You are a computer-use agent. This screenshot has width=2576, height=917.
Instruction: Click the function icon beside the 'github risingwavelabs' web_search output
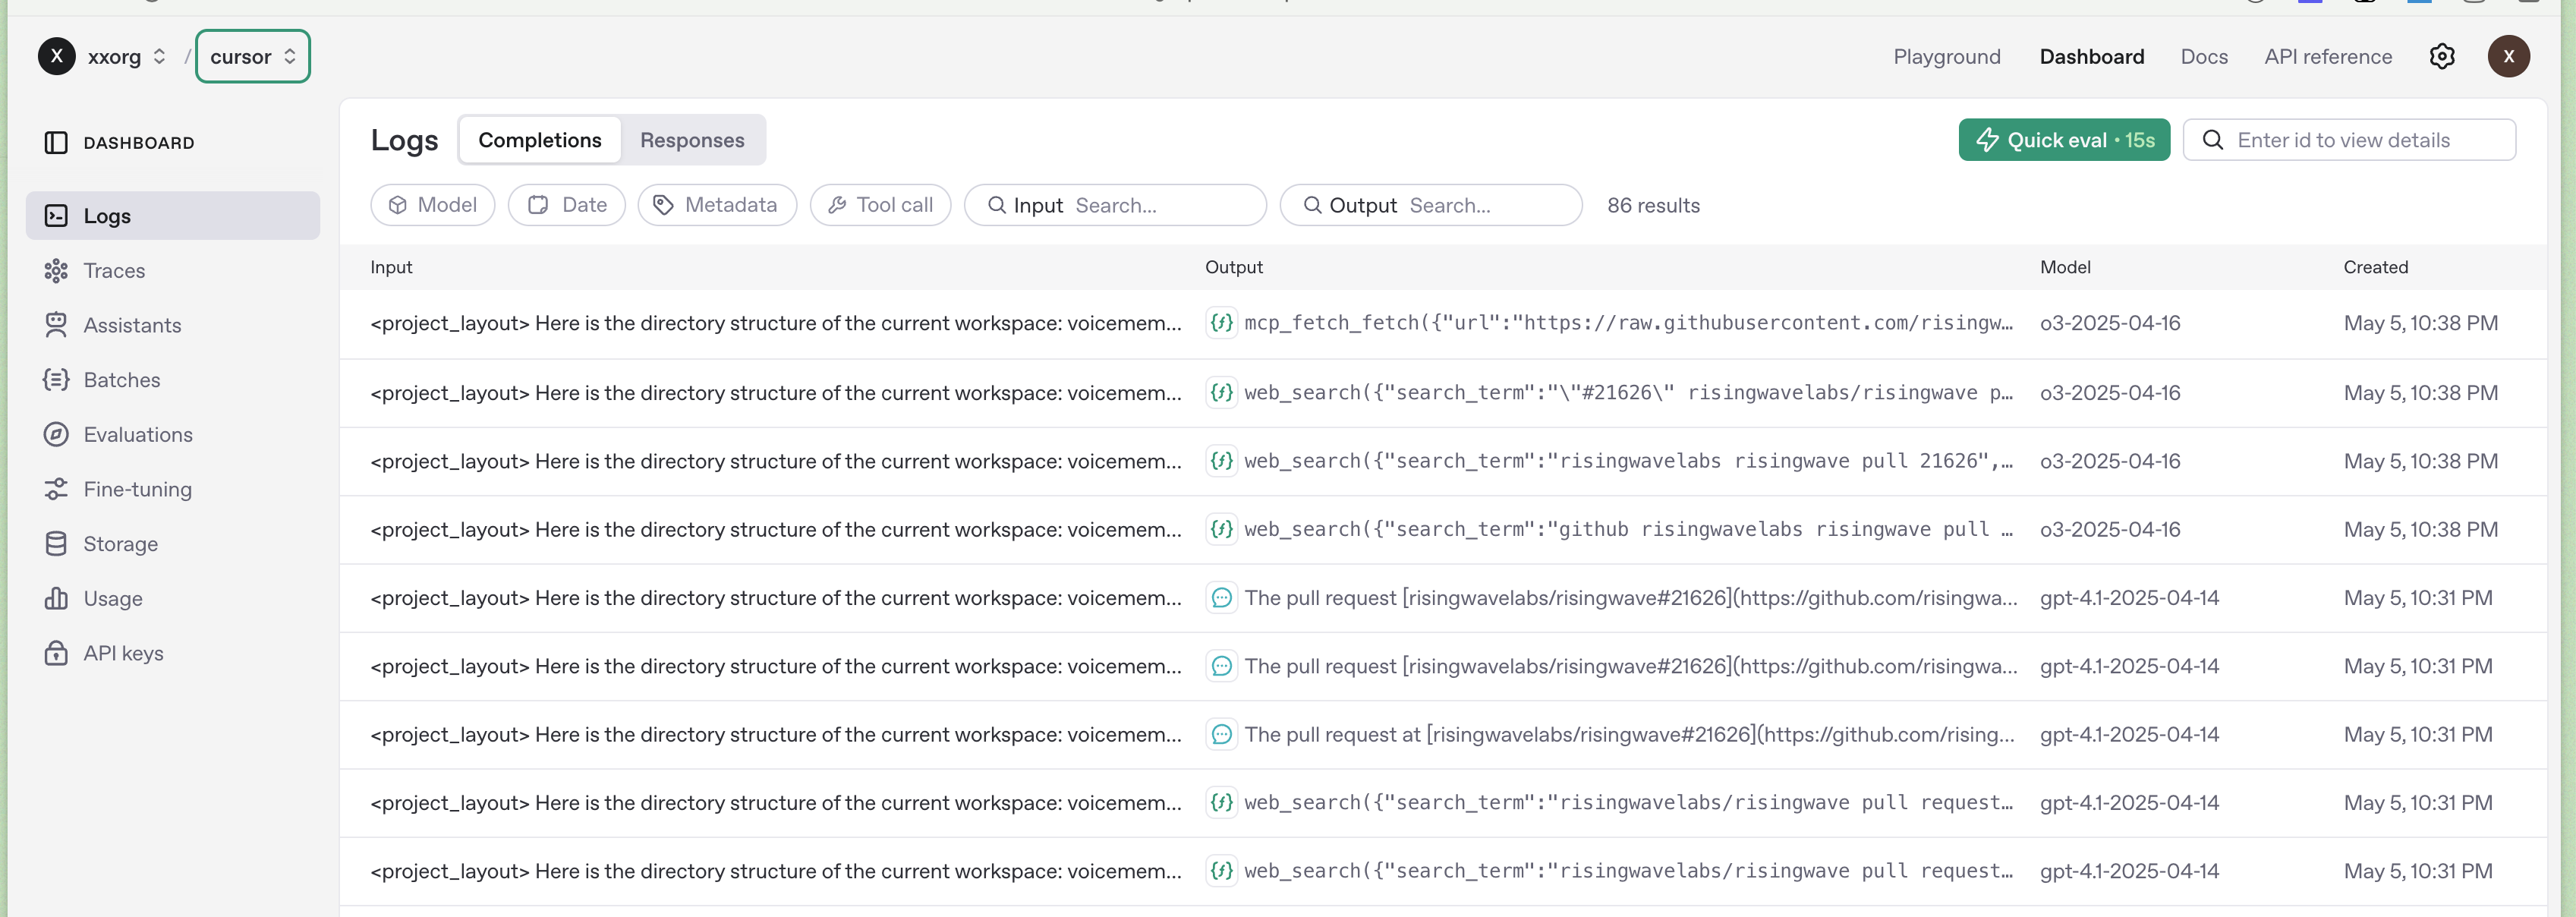pyautogui.click(x=1221, y=530)
